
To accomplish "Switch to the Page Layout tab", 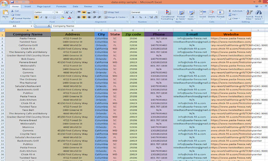I will (44, 6).
